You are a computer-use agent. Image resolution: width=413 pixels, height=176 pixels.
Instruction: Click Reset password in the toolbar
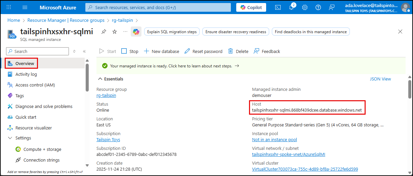point(203,51)
